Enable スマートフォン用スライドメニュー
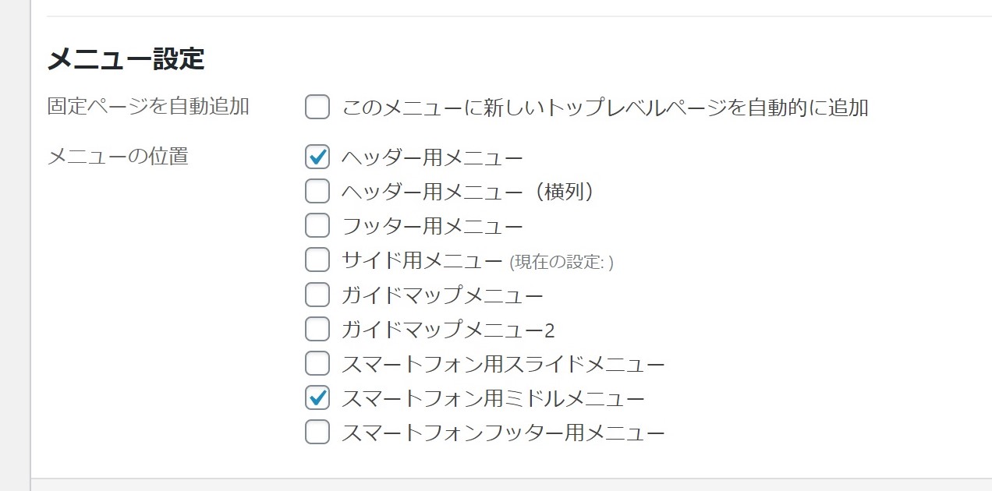 tap(317, 362)
